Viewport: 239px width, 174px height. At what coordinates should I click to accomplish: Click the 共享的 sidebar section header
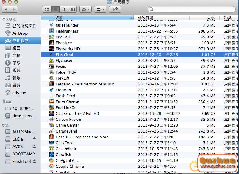[x=7, y=102]
